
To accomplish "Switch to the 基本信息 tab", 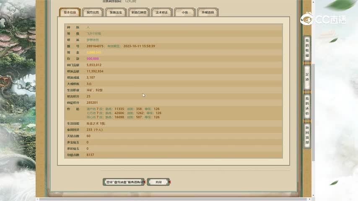I will (x=70, y=13).
